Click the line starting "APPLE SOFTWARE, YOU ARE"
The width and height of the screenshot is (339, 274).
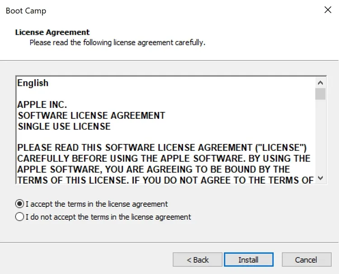tap(153, 169)
